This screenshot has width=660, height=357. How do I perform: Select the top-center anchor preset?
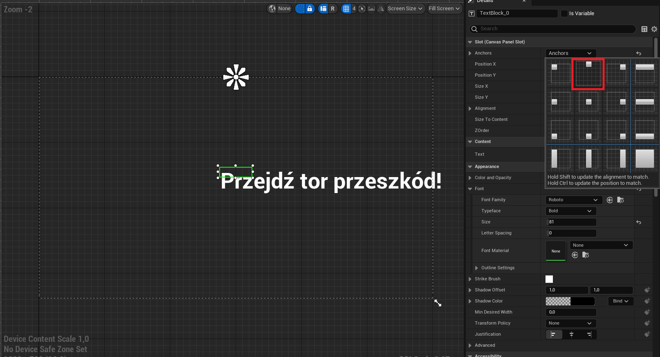pos(588,74)
